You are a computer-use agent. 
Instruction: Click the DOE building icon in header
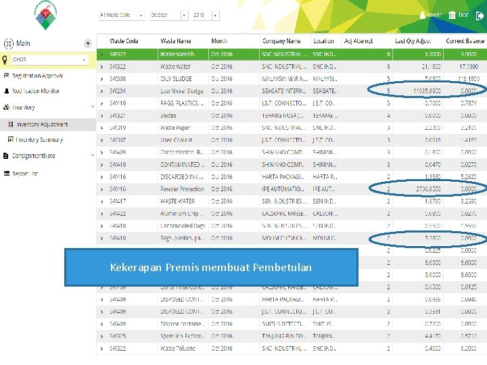[453, 15]
